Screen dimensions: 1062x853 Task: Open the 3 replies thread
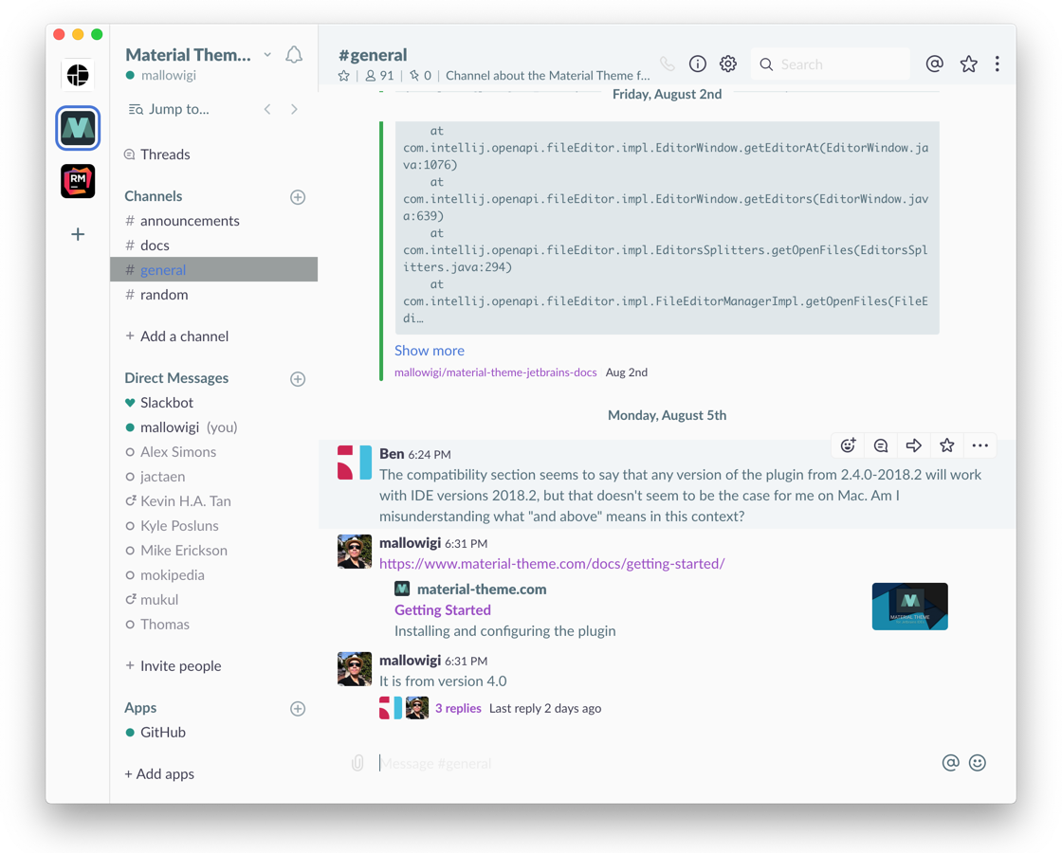point(458,708)
